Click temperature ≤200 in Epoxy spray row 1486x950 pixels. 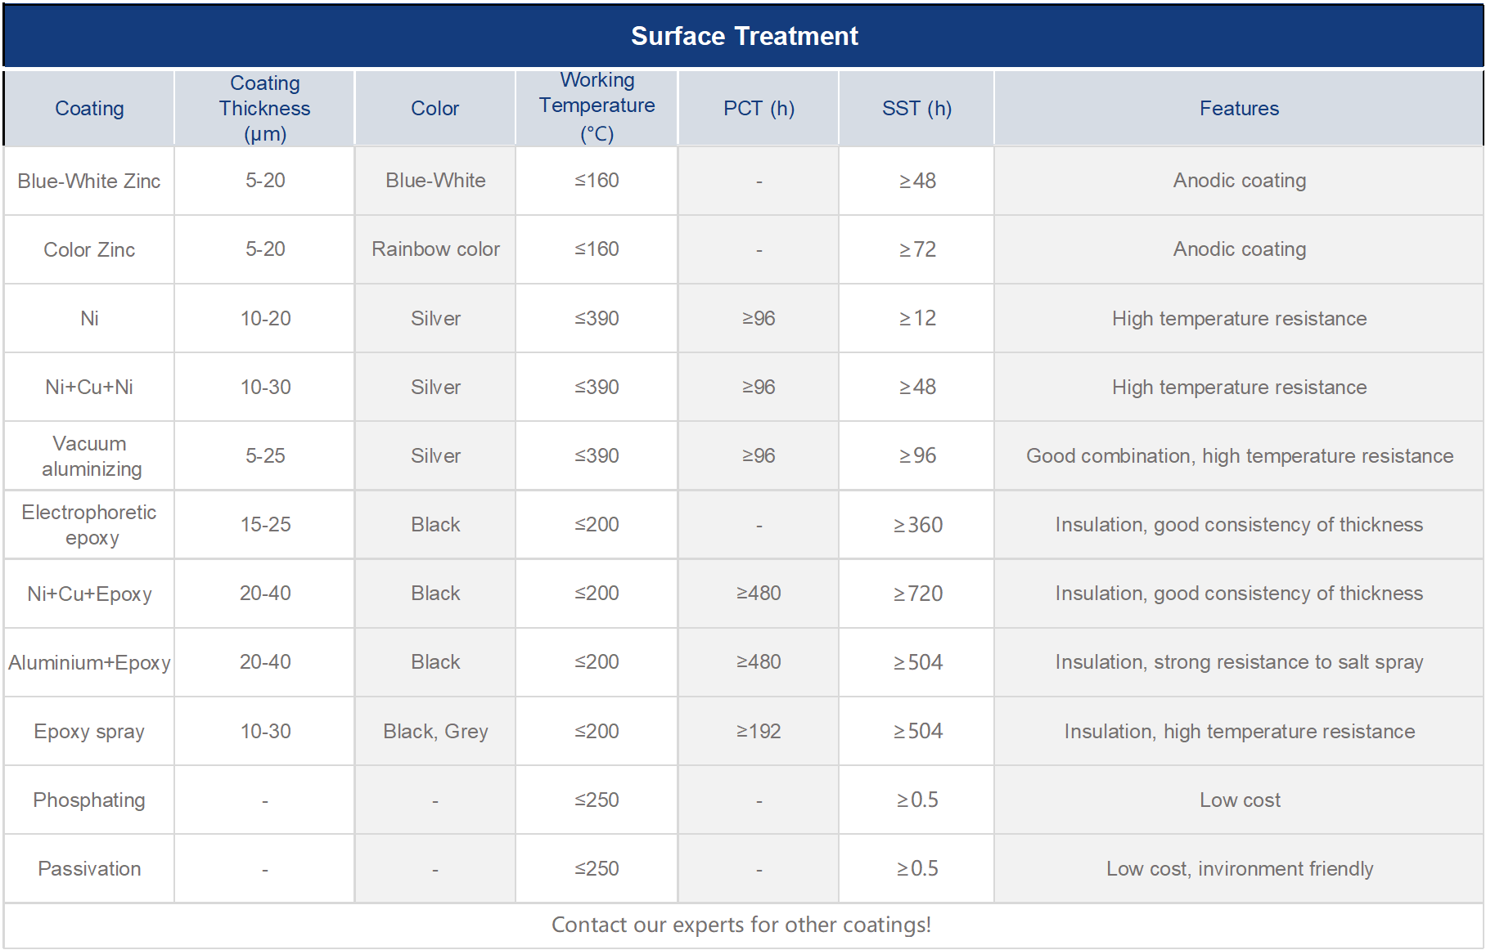(597, 731)
